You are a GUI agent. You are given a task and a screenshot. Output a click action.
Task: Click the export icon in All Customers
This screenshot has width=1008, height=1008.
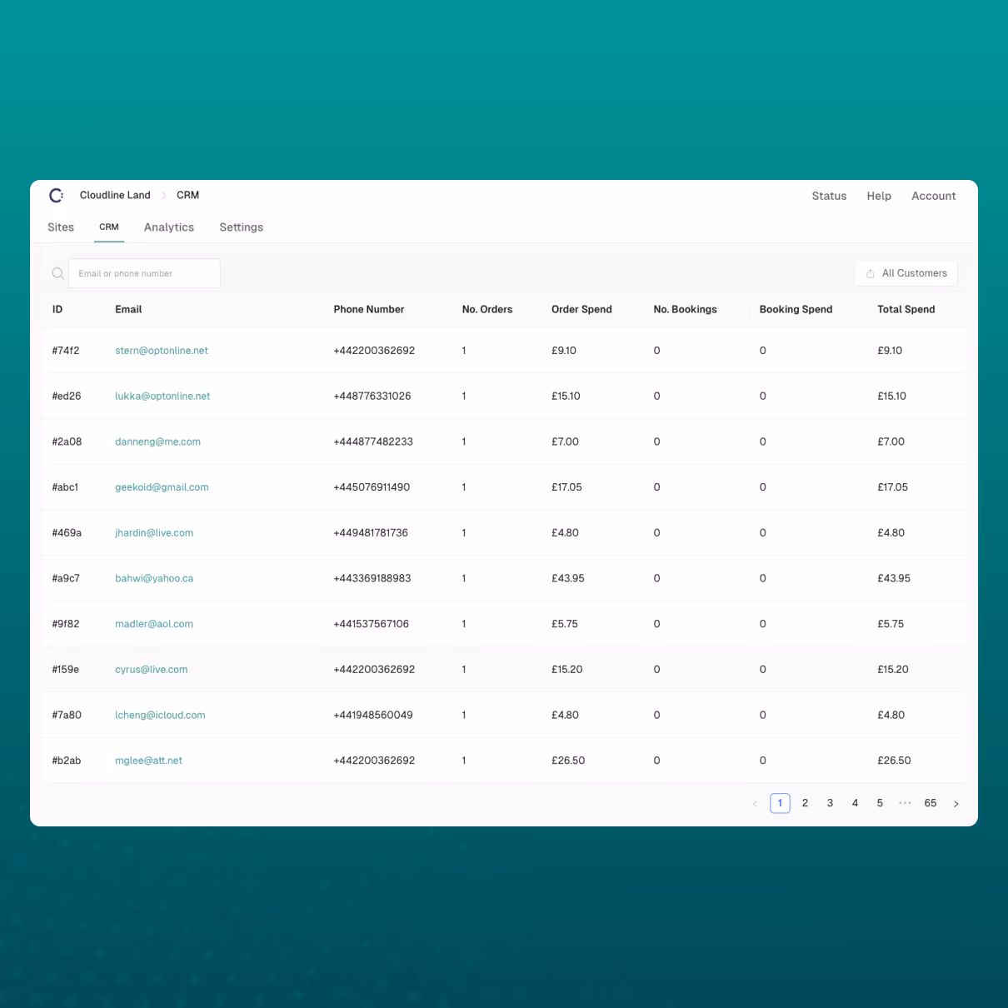871,273
